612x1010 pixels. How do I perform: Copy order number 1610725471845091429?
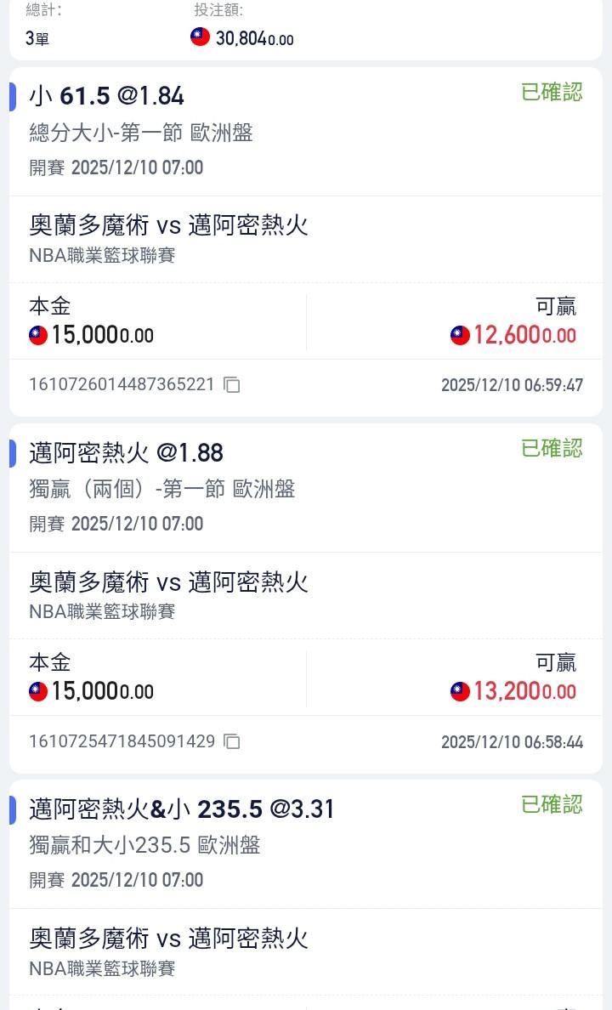pyautogui.click(x=232, y=741)
